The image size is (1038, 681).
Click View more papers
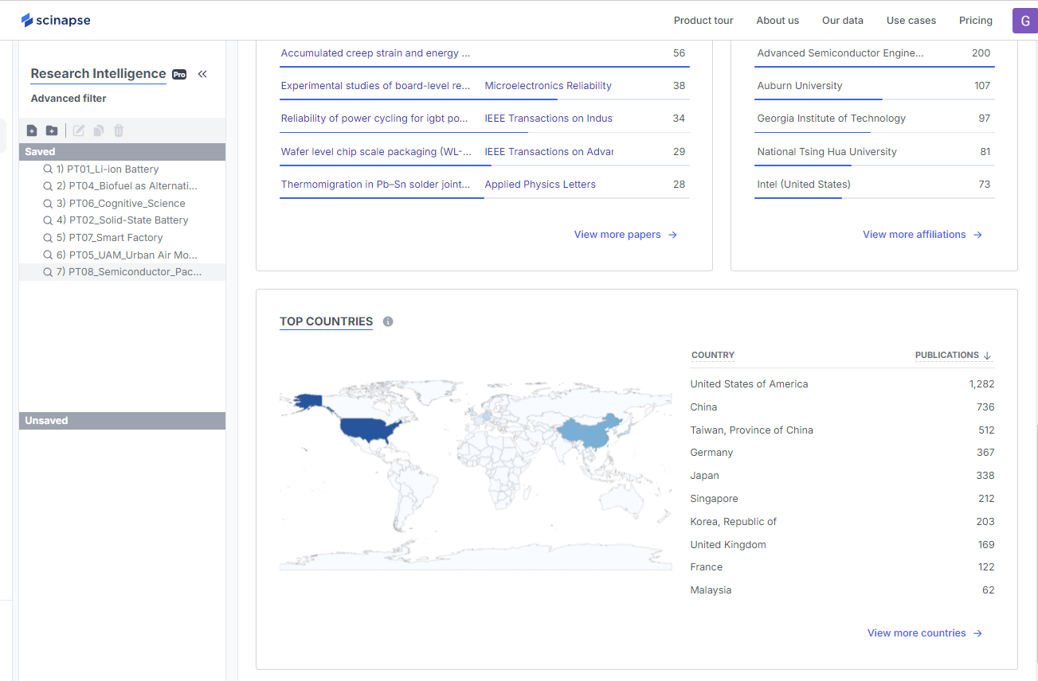pyautogui.click(x=625, y=235)
